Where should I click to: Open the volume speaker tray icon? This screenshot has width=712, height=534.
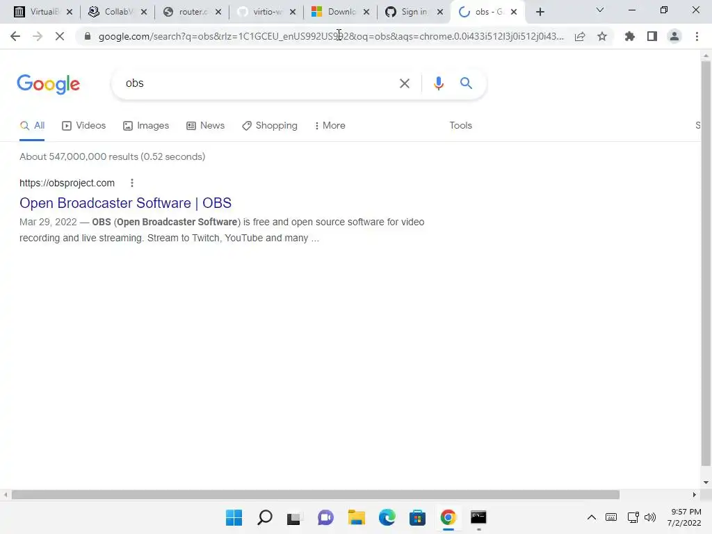650,517
